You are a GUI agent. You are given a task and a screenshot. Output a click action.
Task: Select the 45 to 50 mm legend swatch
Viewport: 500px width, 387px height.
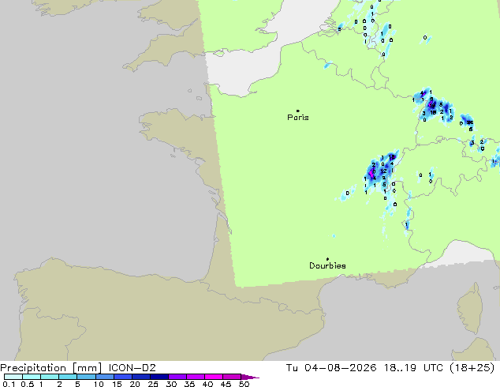point(232,377)
